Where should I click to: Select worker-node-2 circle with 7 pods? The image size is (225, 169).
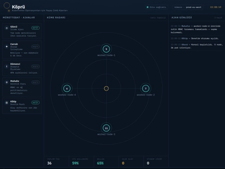pyautogui.click(x=146, y=88)
